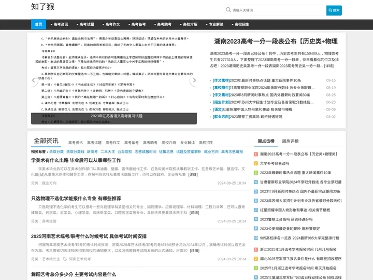Click the 征集志愿 related tag
The width and height of the screenshot is (373, 280).
pyautogui.click(x=166, y=151)
